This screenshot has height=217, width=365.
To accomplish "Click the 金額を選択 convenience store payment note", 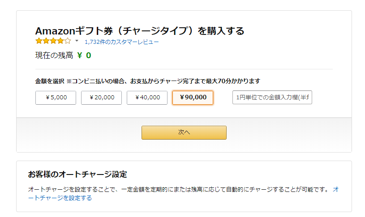I will click(x=148, y=81).
